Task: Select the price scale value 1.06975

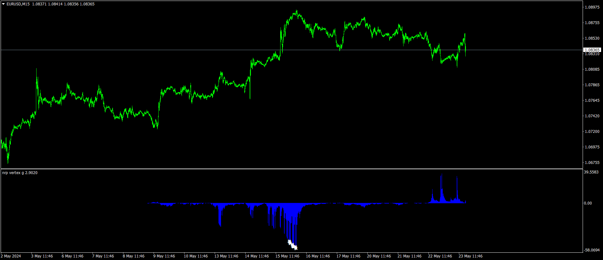Action: (592, 147)
